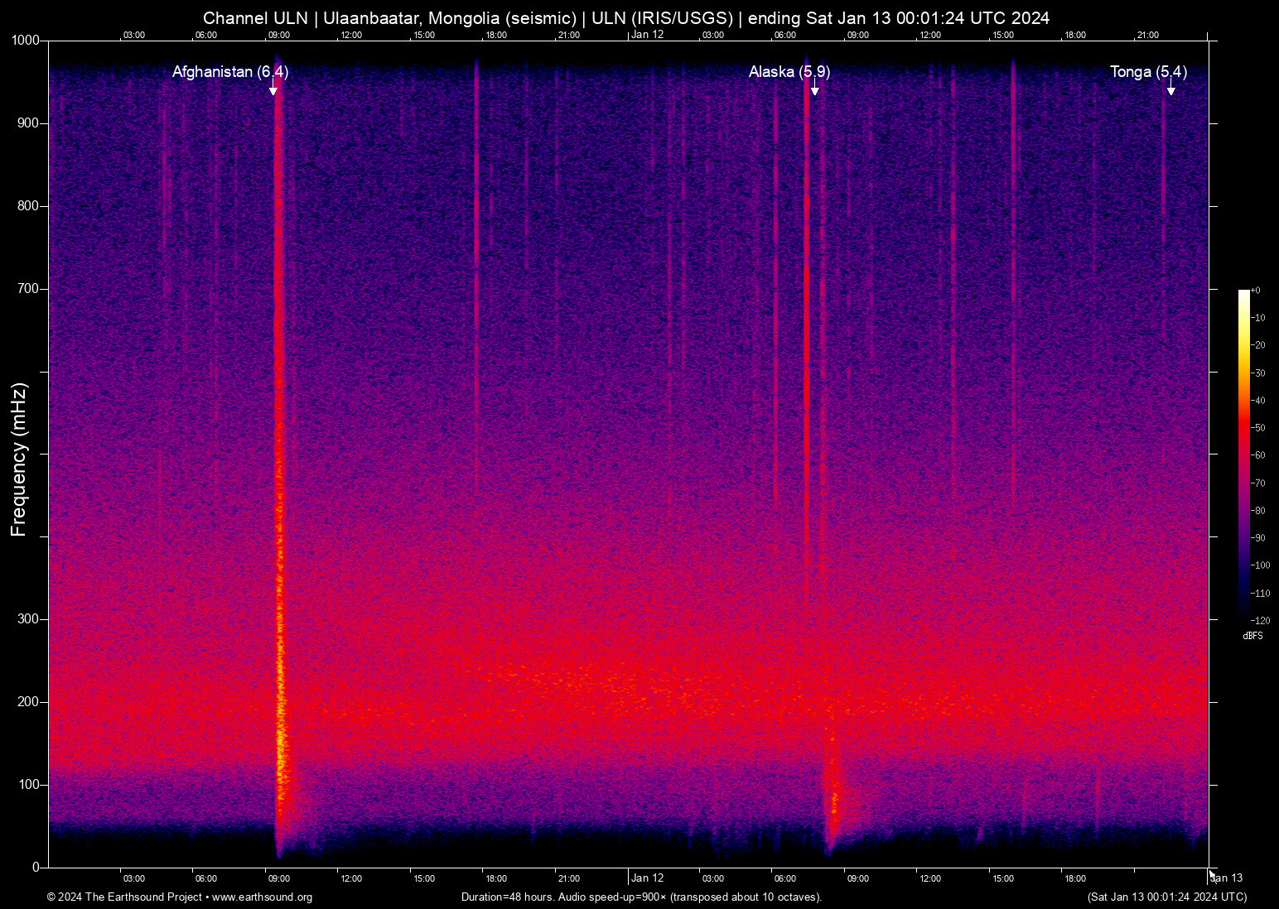Image resolution: width=1279 pixels, height=909 pixels.
Task: Click the arrow marker below the Alaska label
Action: (815, 89)
